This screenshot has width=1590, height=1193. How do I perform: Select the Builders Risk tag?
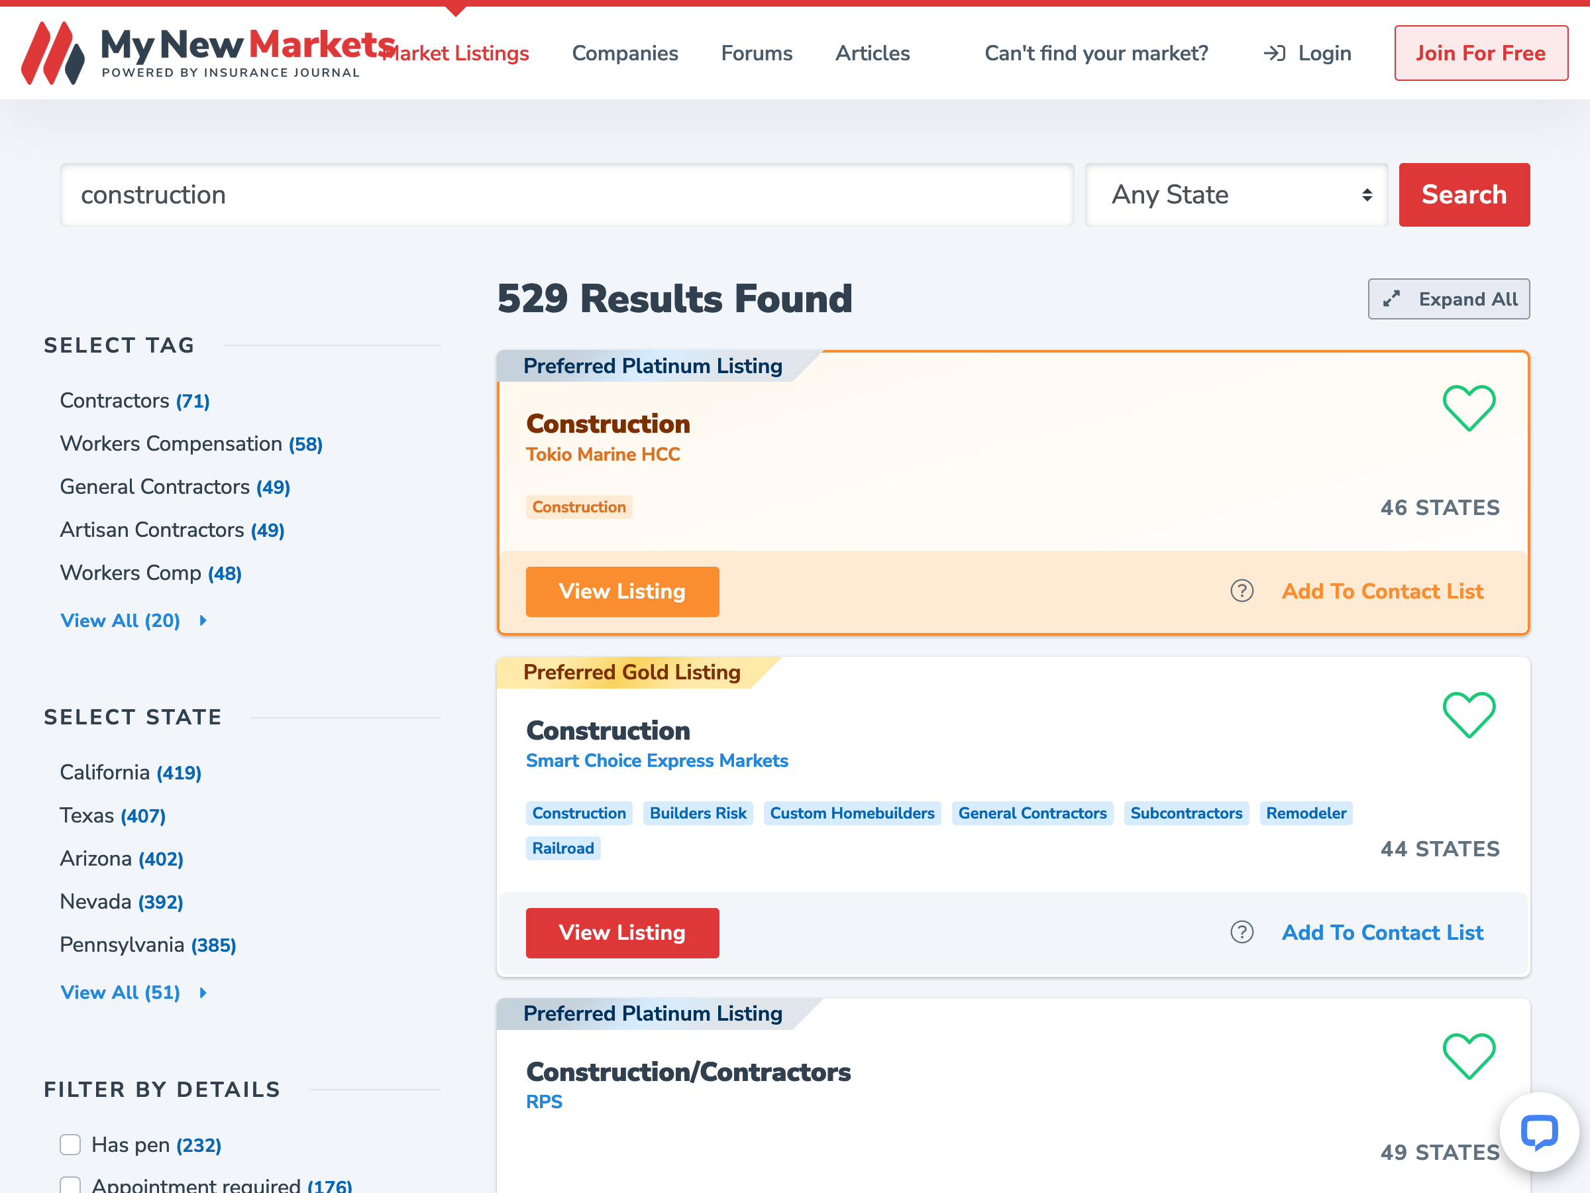tap(697, 813)
